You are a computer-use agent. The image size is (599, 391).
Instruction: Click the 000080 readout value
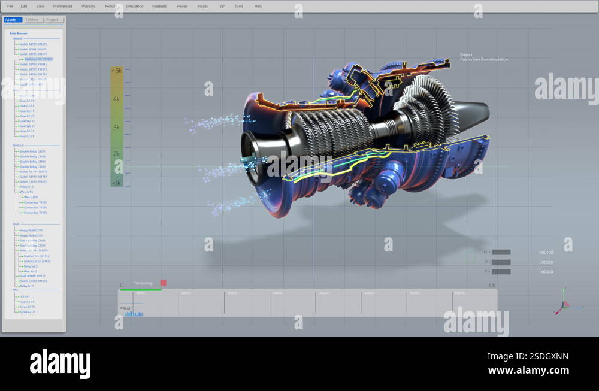(546, 262)
